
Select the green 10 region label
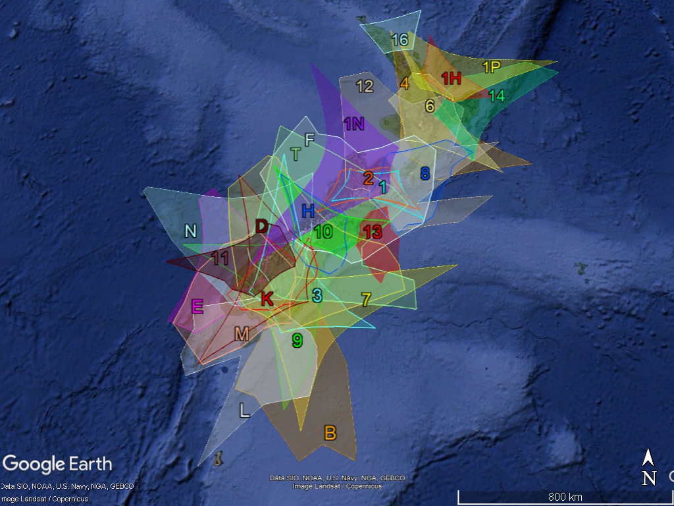point(323,231)
